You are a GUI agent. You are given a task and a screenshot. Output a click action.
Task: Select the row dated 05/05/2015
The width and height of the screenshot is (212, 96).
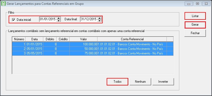click(x=93, y=53)
